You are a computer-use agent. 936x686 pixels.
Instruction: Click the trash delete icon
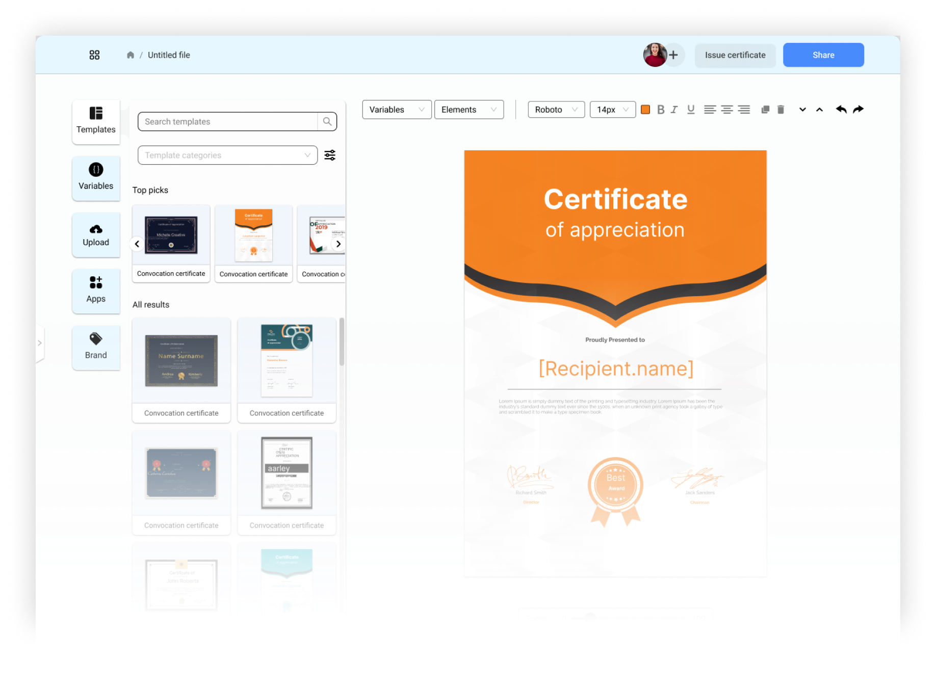781,110
